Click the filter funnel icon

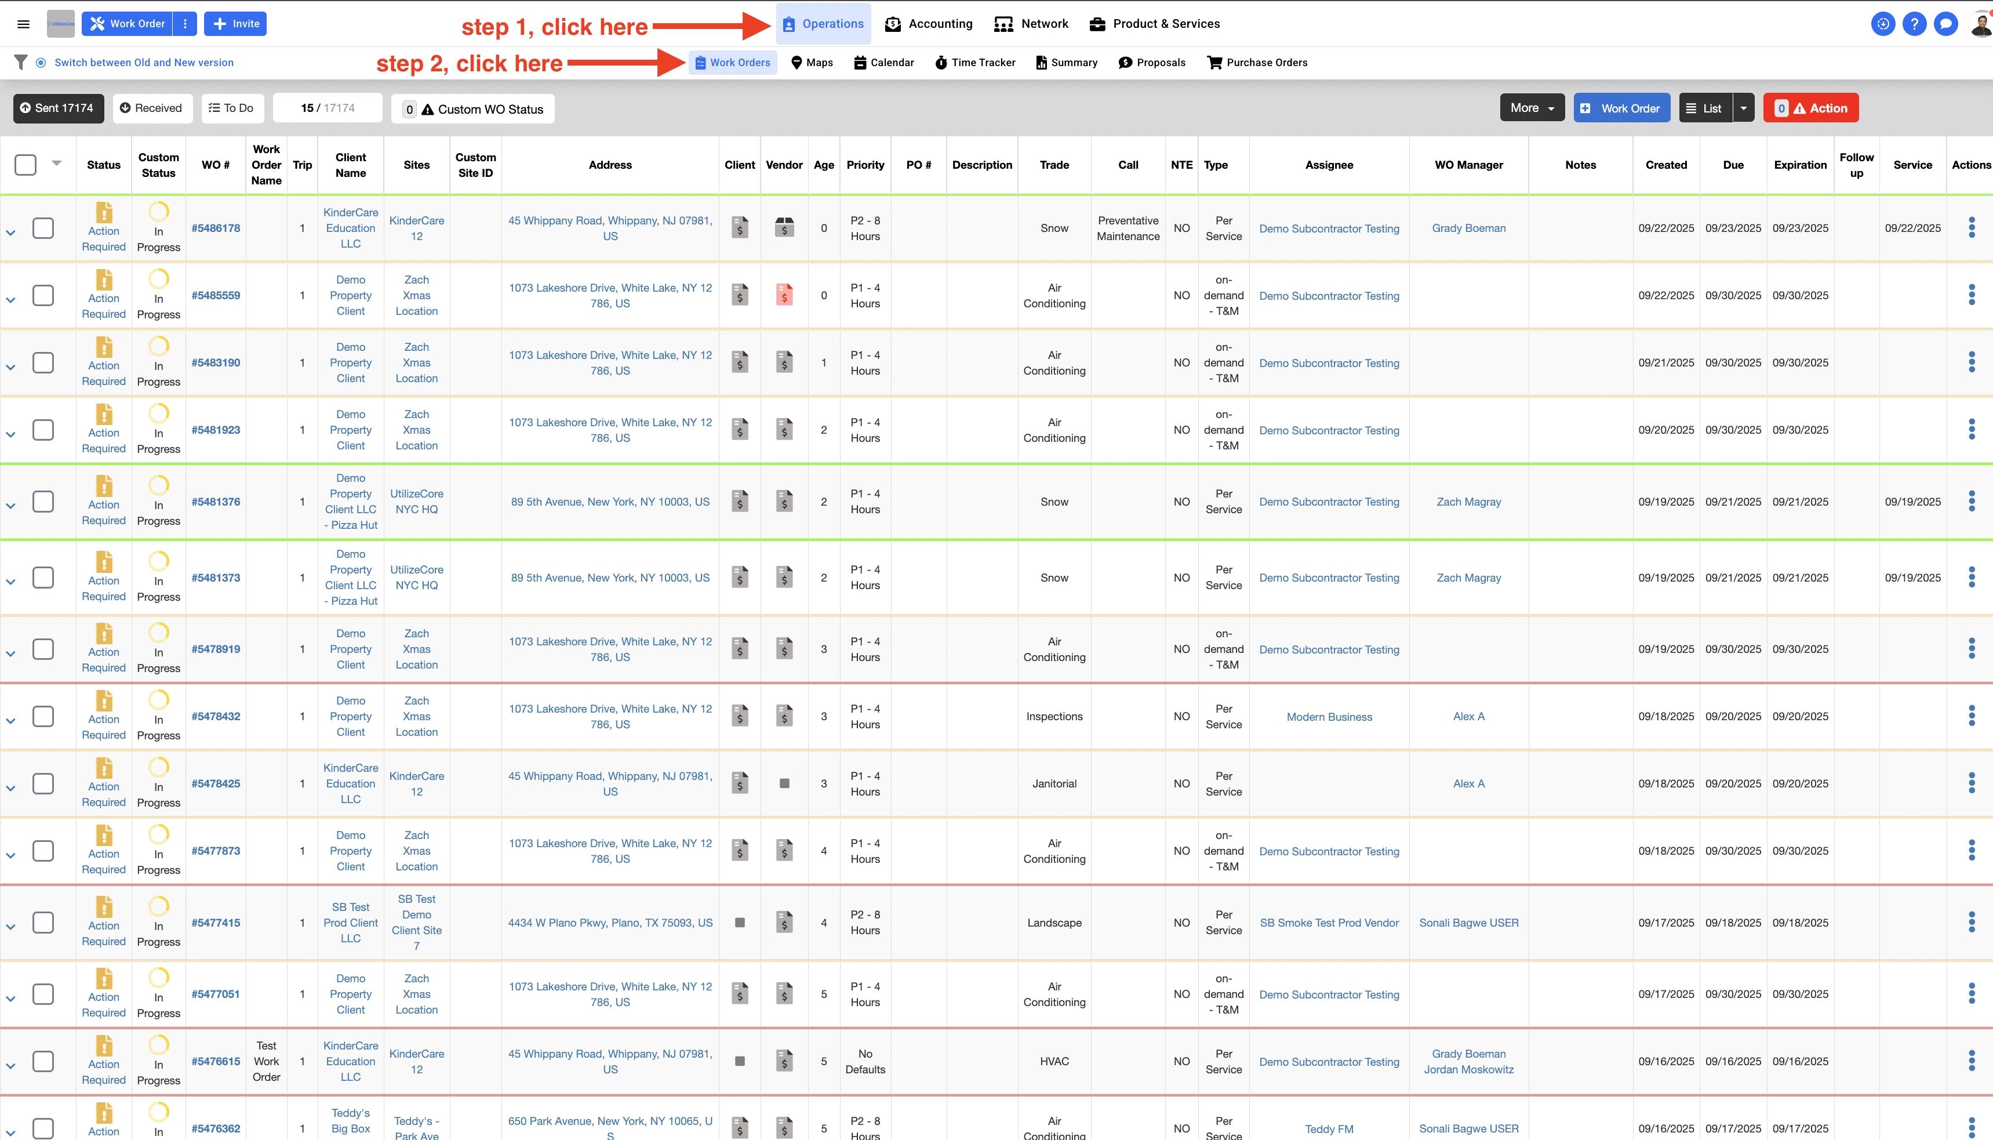21,62
